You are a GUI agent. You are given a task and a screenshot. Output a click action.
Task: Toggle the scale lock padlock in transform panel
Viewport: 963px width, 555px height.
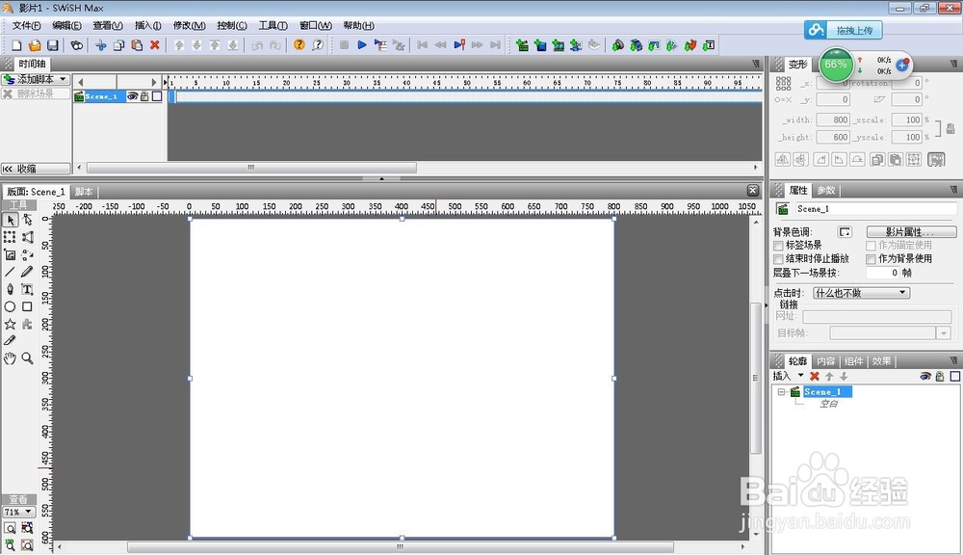[950, 128]
